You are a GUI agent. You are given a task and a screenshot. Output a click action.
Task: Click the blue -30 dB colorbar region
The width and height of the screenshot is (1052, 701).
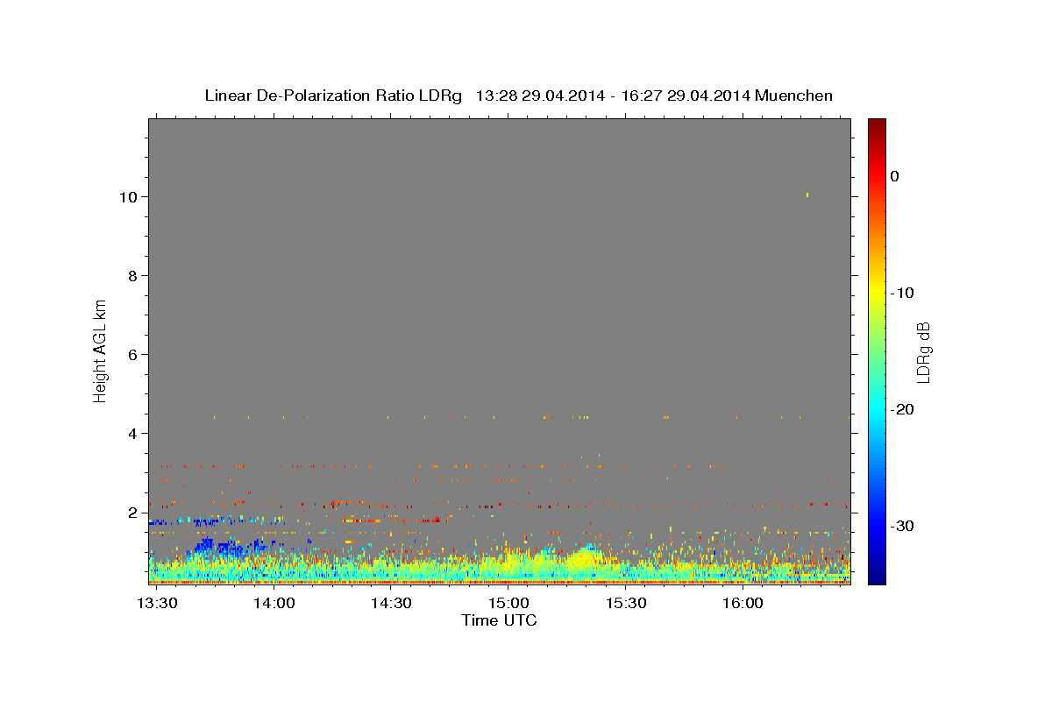pos(877,526)
